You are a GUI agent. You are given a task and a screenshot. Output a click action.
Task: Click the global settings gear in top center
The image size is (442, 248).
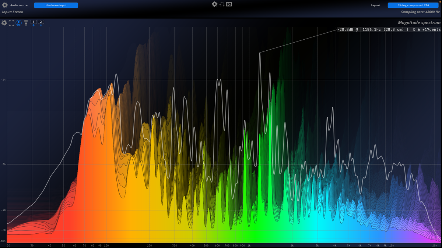tap(215, 4)
